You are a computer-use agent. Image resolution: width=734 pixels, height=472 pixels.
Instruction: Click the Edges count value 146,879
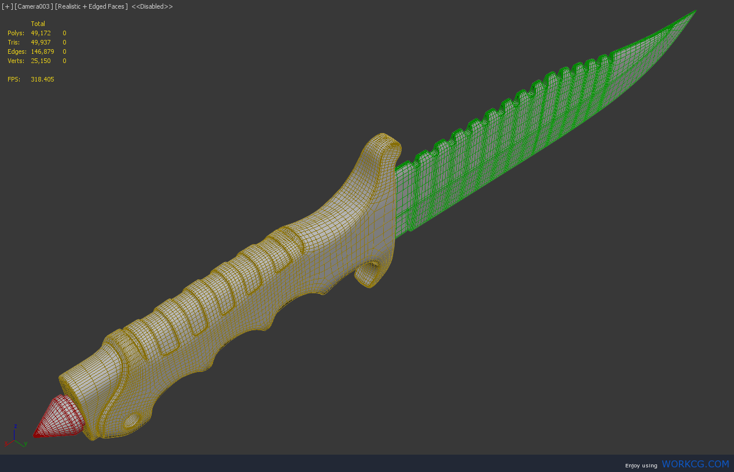click(42, 51)
